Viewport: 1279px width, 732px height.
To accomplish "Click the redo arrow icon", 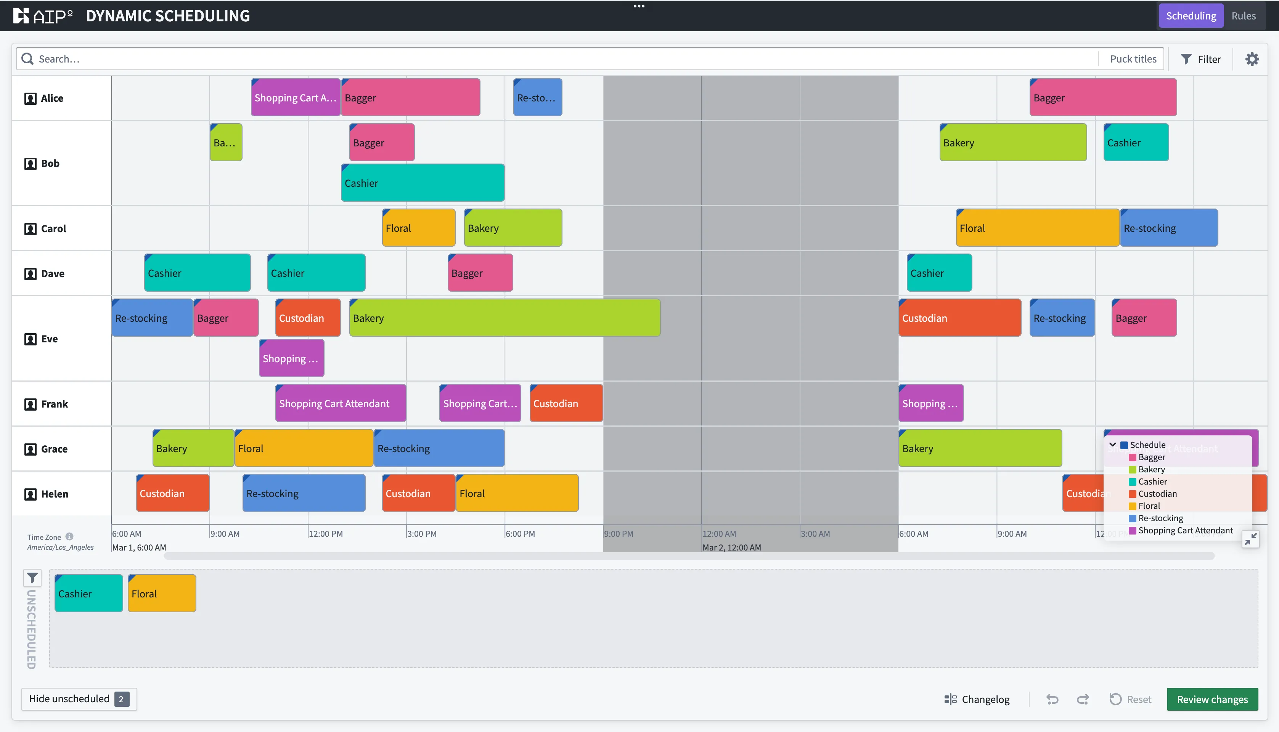I will click(1083, 699).
